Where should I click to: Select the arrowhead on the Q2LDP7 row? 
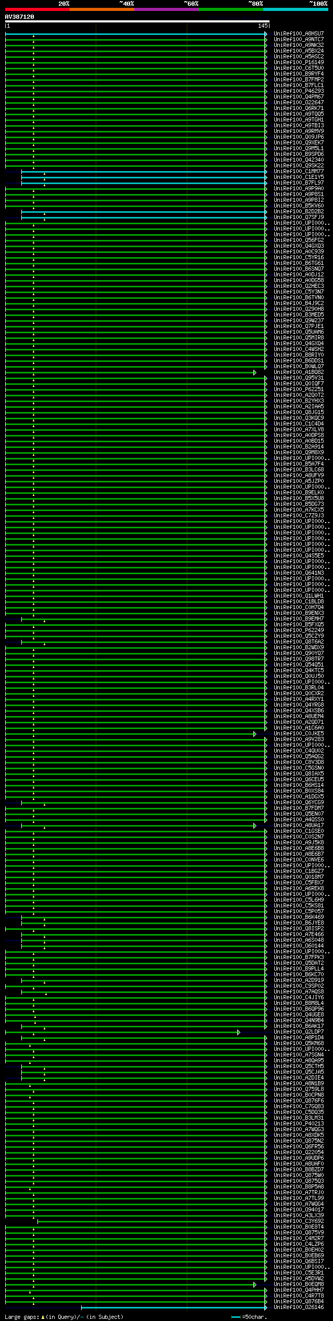(x=239, y=1032)
